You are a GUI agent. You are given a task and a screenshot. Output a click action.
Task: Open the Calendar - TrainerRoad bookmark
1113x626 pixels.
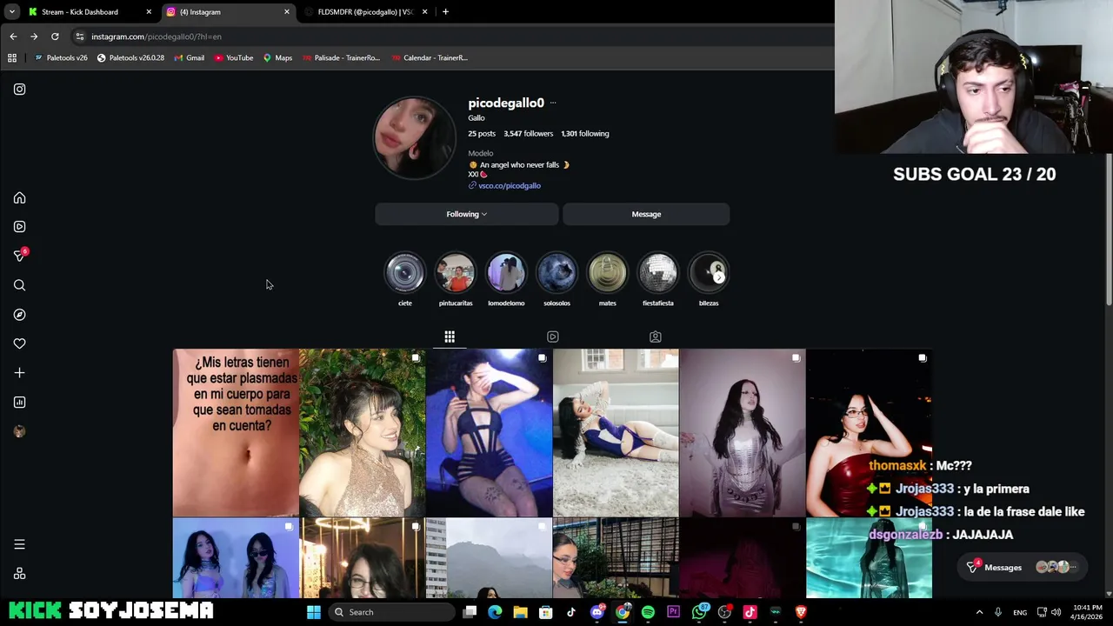(430, 57)
